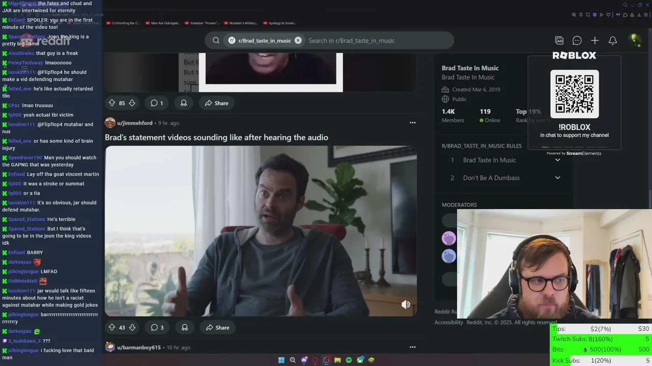652x366 pixels.
Task: Open the Brad's statement videos post title
Action: (x=216, y=137)
